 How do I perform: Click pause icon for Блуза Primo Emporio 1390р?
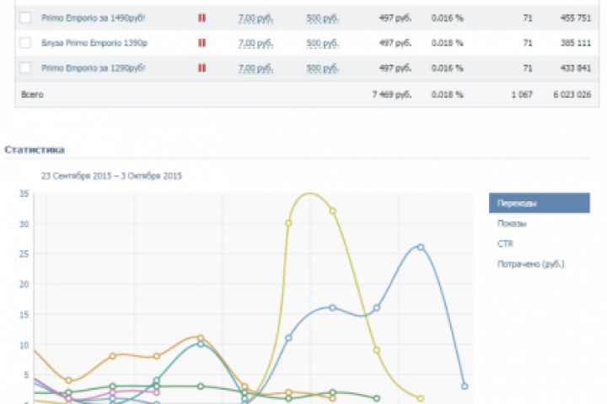coord(201,43)
